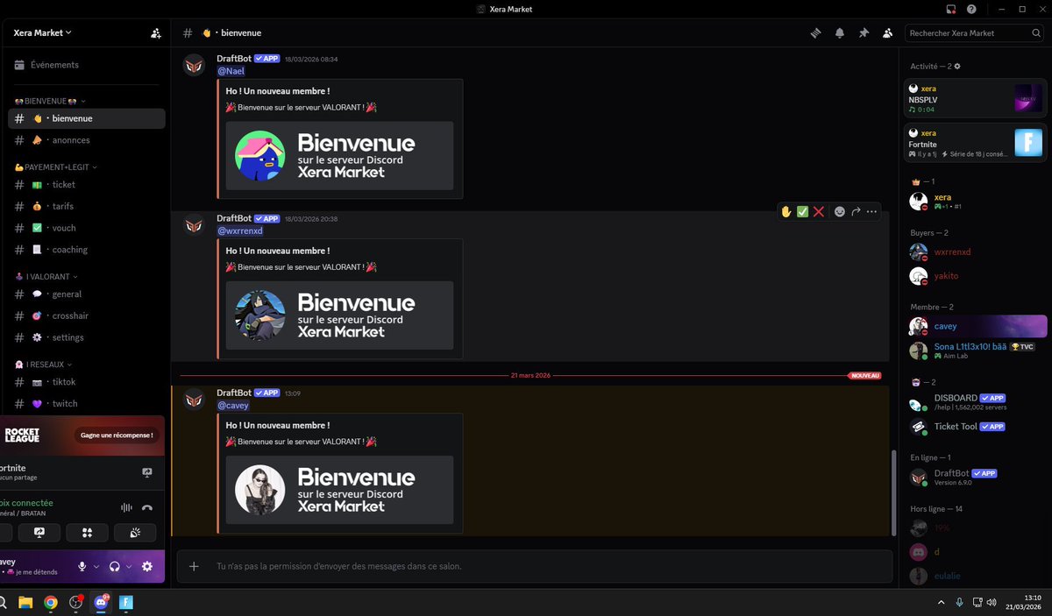The width and height of the screenshot is (1052, 616).
Task: Open the cavey welcome banner image
Action: (x=339, y=489)
